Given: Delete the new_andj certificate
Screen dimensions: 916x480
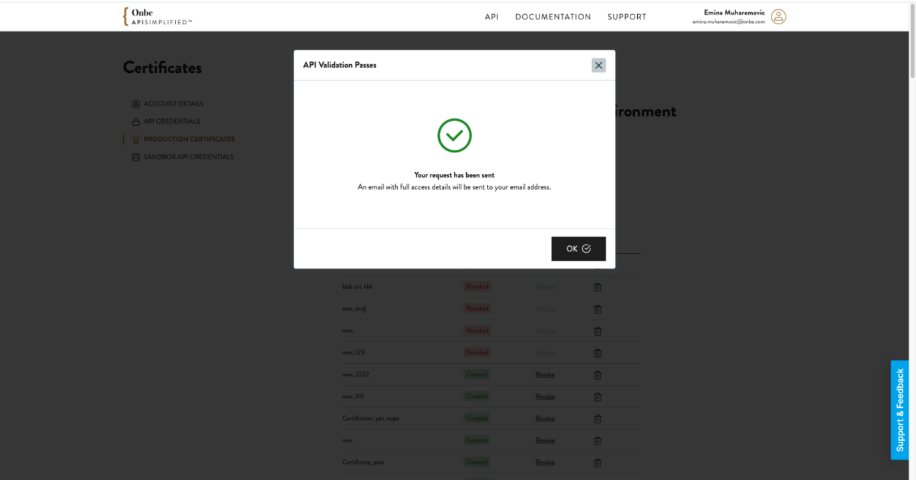Looking at the screenshot, I should point(598,309).
